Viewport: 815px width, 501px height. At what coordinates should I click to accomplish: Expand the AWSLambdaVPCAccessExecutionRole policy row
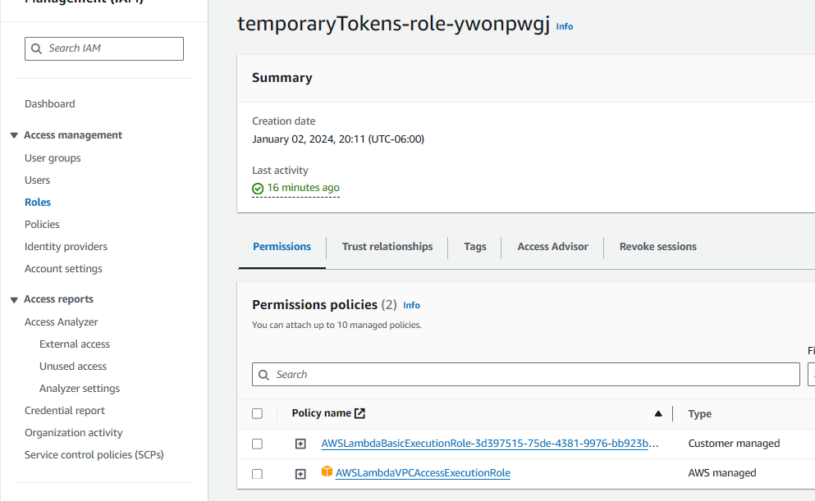[300, 474]
